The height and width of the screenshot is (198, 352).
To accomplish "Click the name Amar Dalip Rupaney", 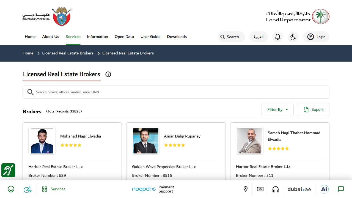I will pyautogui.click(x=182, y=136).
